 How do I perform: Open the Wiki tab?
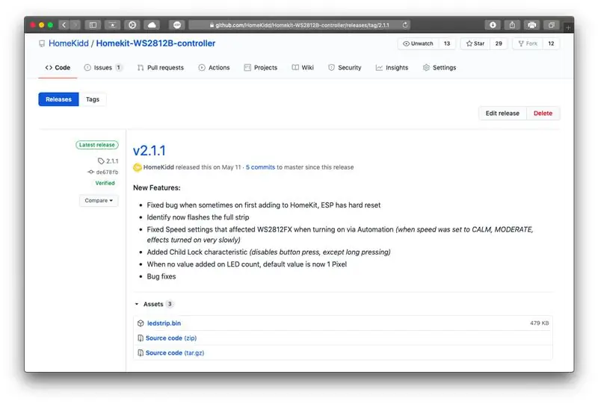point(303,67)
